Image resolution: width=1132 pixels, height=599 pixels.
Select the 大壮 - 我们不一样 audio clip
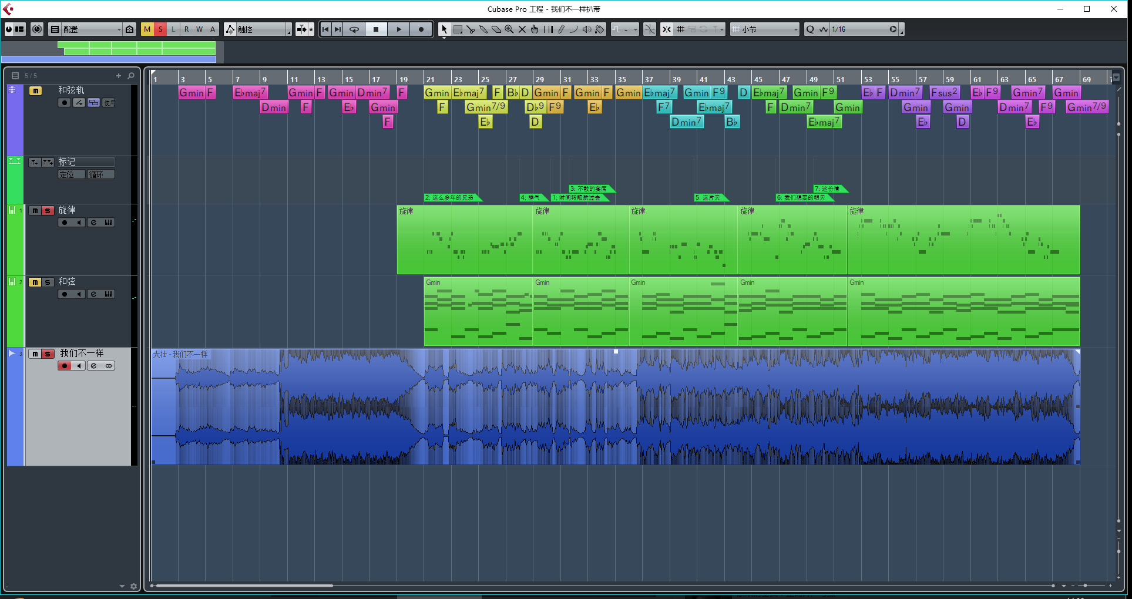(615, 407)
